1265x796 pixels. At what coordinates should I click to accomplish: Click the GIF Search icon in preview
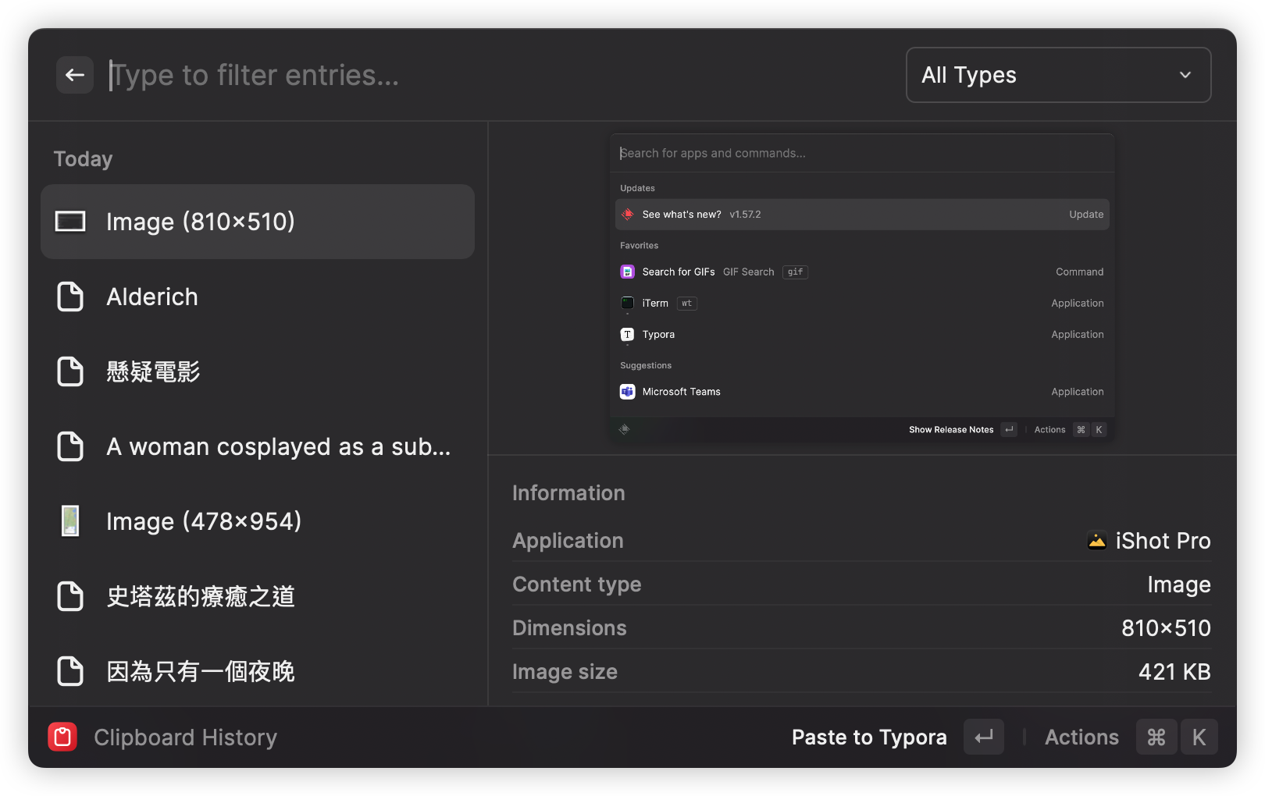pyautogui.click(x=627, y=272)
